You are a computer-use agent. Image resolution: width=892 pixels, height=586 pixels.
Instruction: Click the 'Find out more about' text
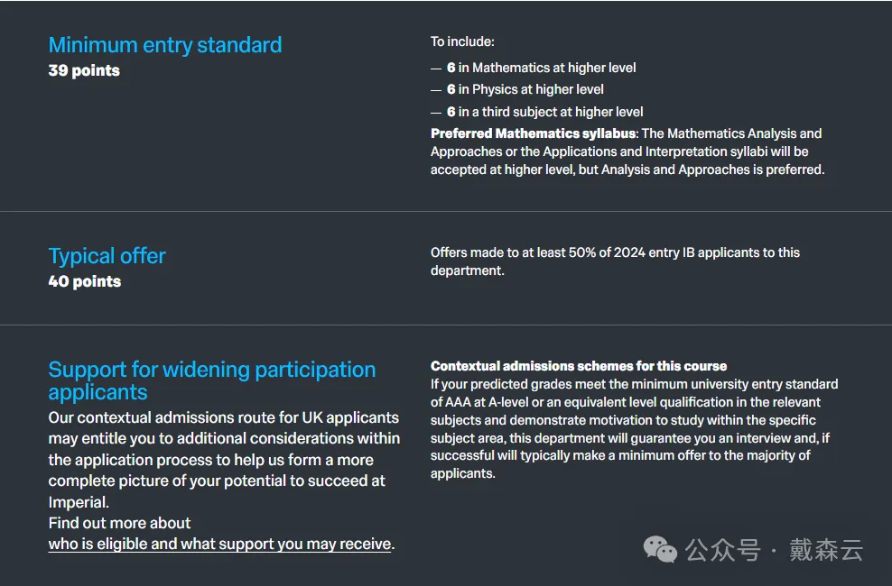click(x=119, y=523)
